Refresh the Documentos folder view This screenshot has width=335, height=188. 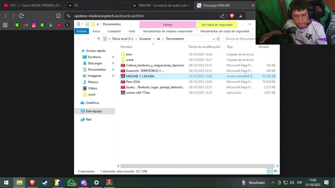[x=218, y=39]
